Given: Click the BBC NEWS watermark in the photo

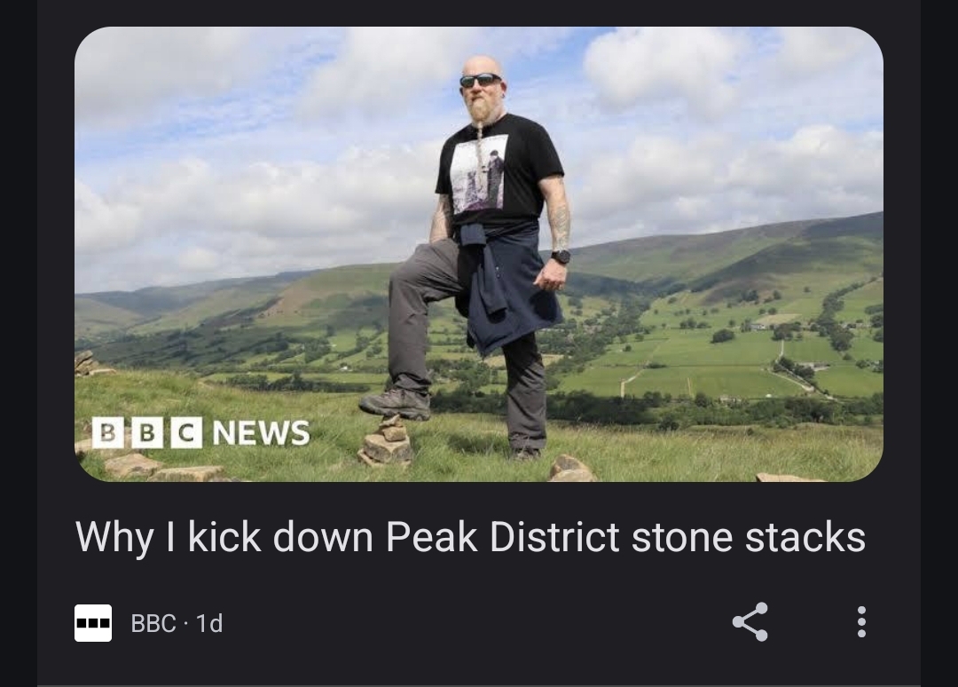Looking at the screenshot, I should pos(201,433).
